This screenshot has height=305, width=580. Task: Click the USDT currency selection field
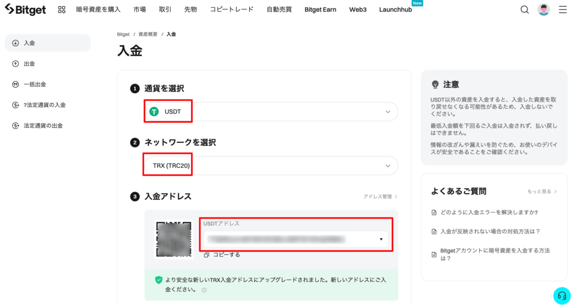271,112
